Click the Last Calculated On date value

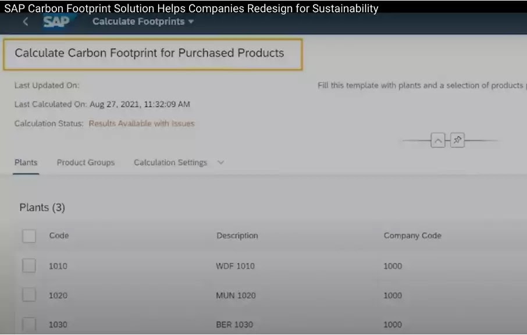coord(140,105)
